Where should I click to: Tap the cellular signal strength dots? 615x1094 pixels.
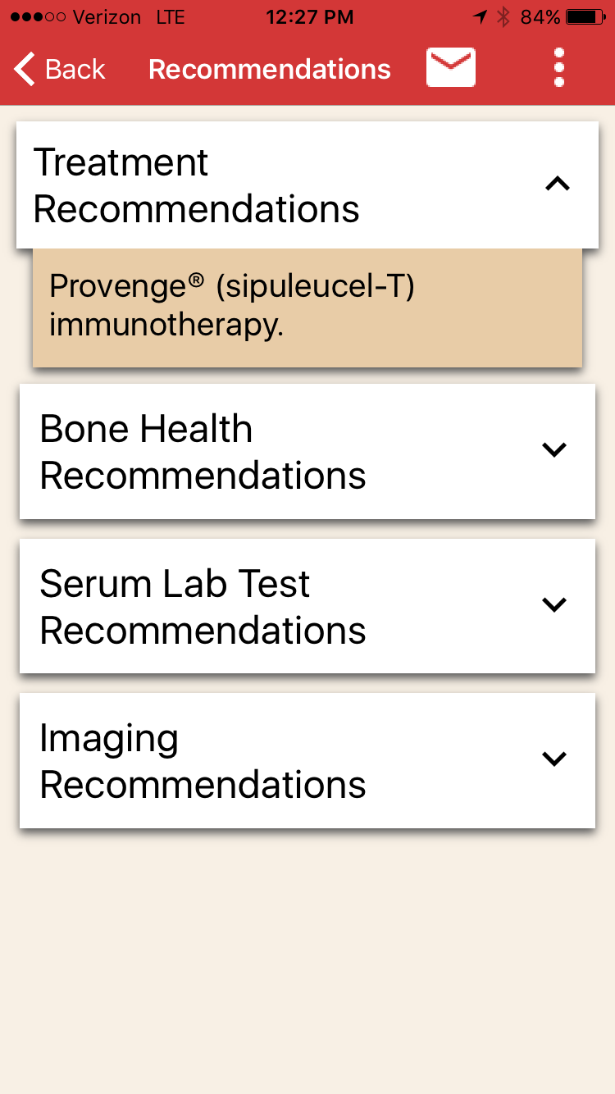[x=37, y=17]
